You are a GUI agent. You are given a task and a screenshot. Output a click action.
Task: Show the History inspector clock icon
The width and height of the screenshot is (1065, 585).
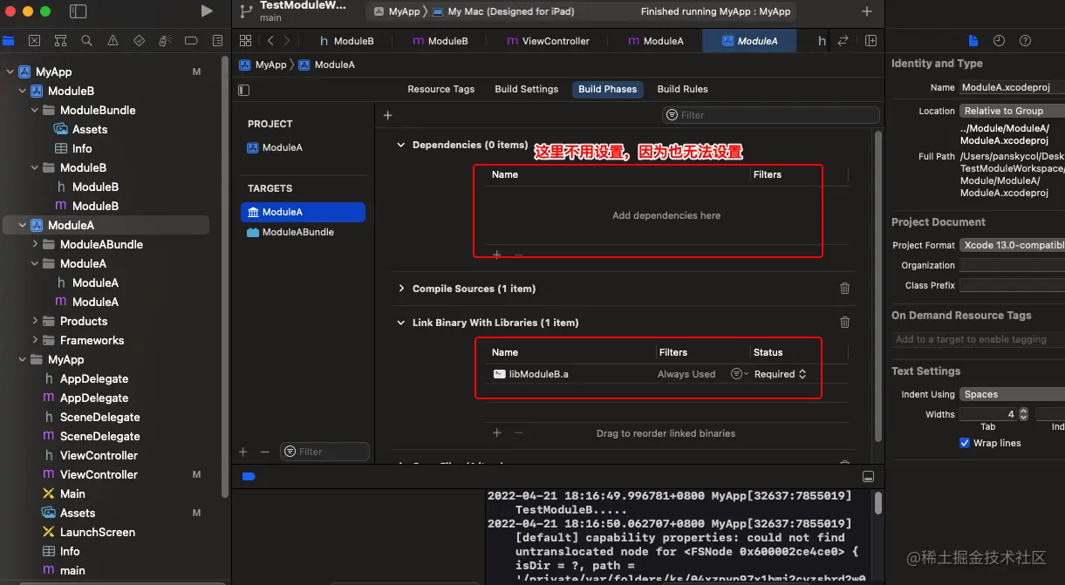tap(1000, 41)
